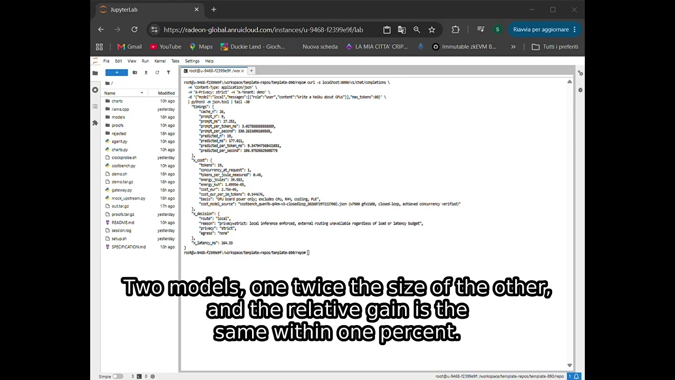Open the Run menu
Screen dimensions: 675x380
[145, 61]
